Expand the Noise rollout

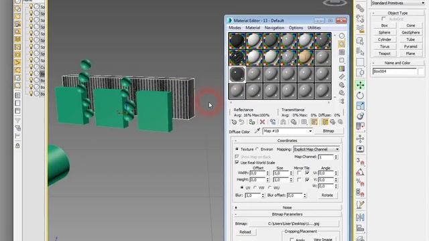coord(287,208)
